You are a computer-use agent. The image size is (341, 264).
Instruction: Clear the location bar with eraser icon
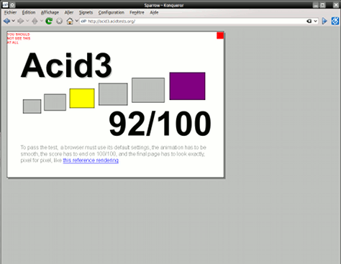[x=309, y=21]
